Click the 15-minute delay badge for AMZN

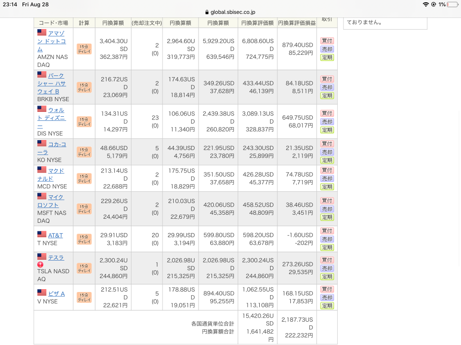pos(84,49)
